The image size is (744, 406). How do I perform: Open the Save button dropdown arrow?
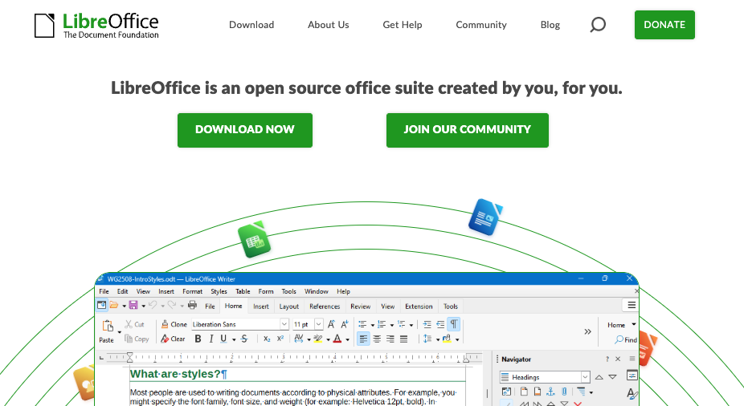pyautogui.click(x=143, y=306)
